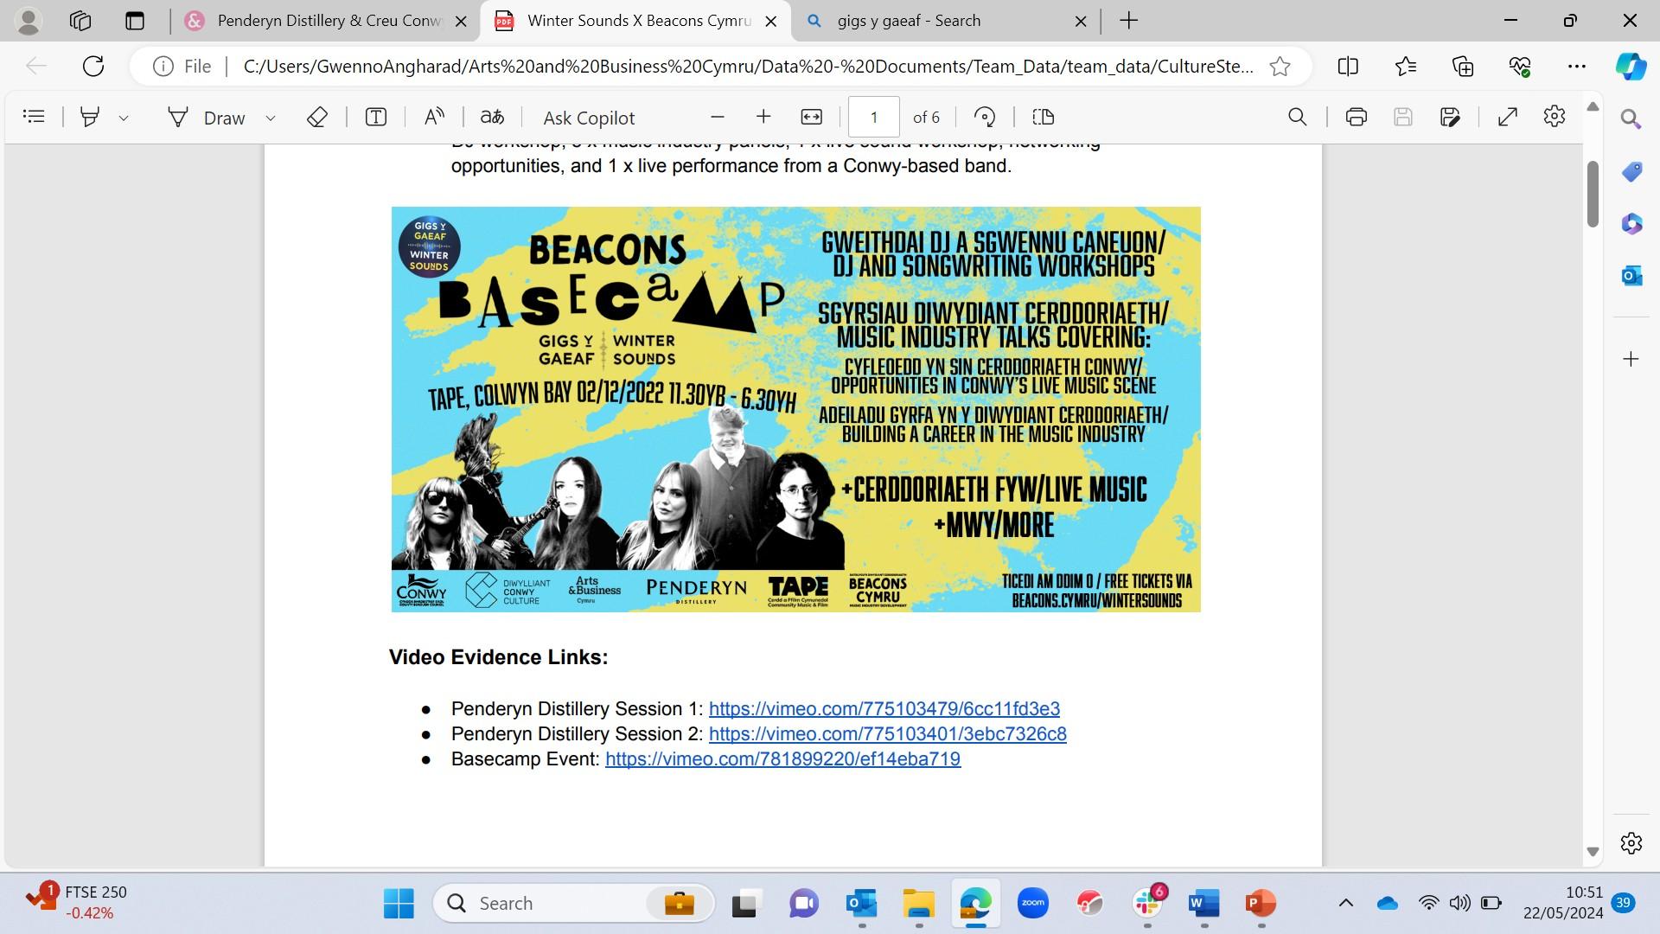Expand the Highlight tool dropdown arrow
This screenshot has height=934, width=1660.
124,118
